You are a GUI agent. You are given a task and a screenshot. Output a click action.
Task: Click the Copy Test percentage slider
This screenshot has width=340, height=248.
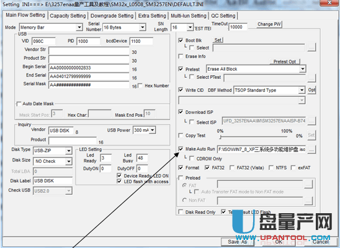[253, 137]
